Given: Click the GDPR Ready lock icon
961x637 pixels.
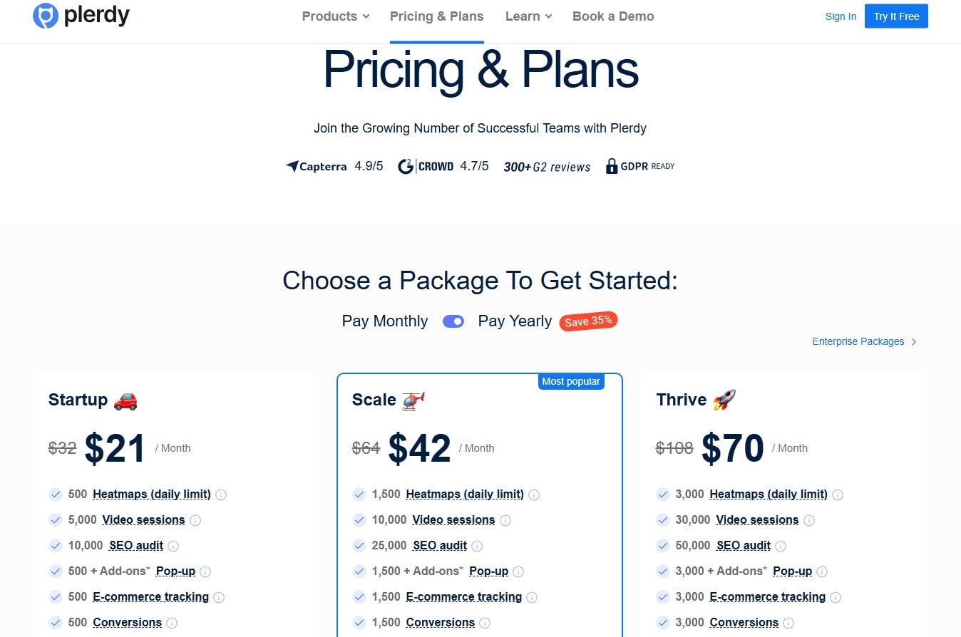Looking at the screenshot, I should pos(612,166).
